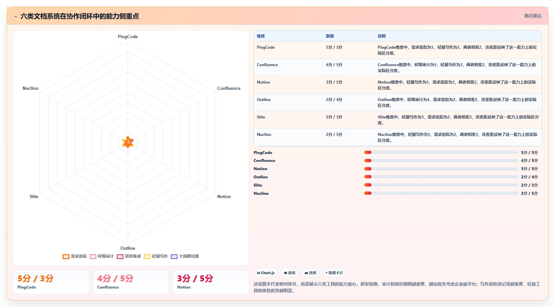The image size is (555, 307).
Task: Click the icon inside the Chart.js tag
Action: (x=259, y=273)
